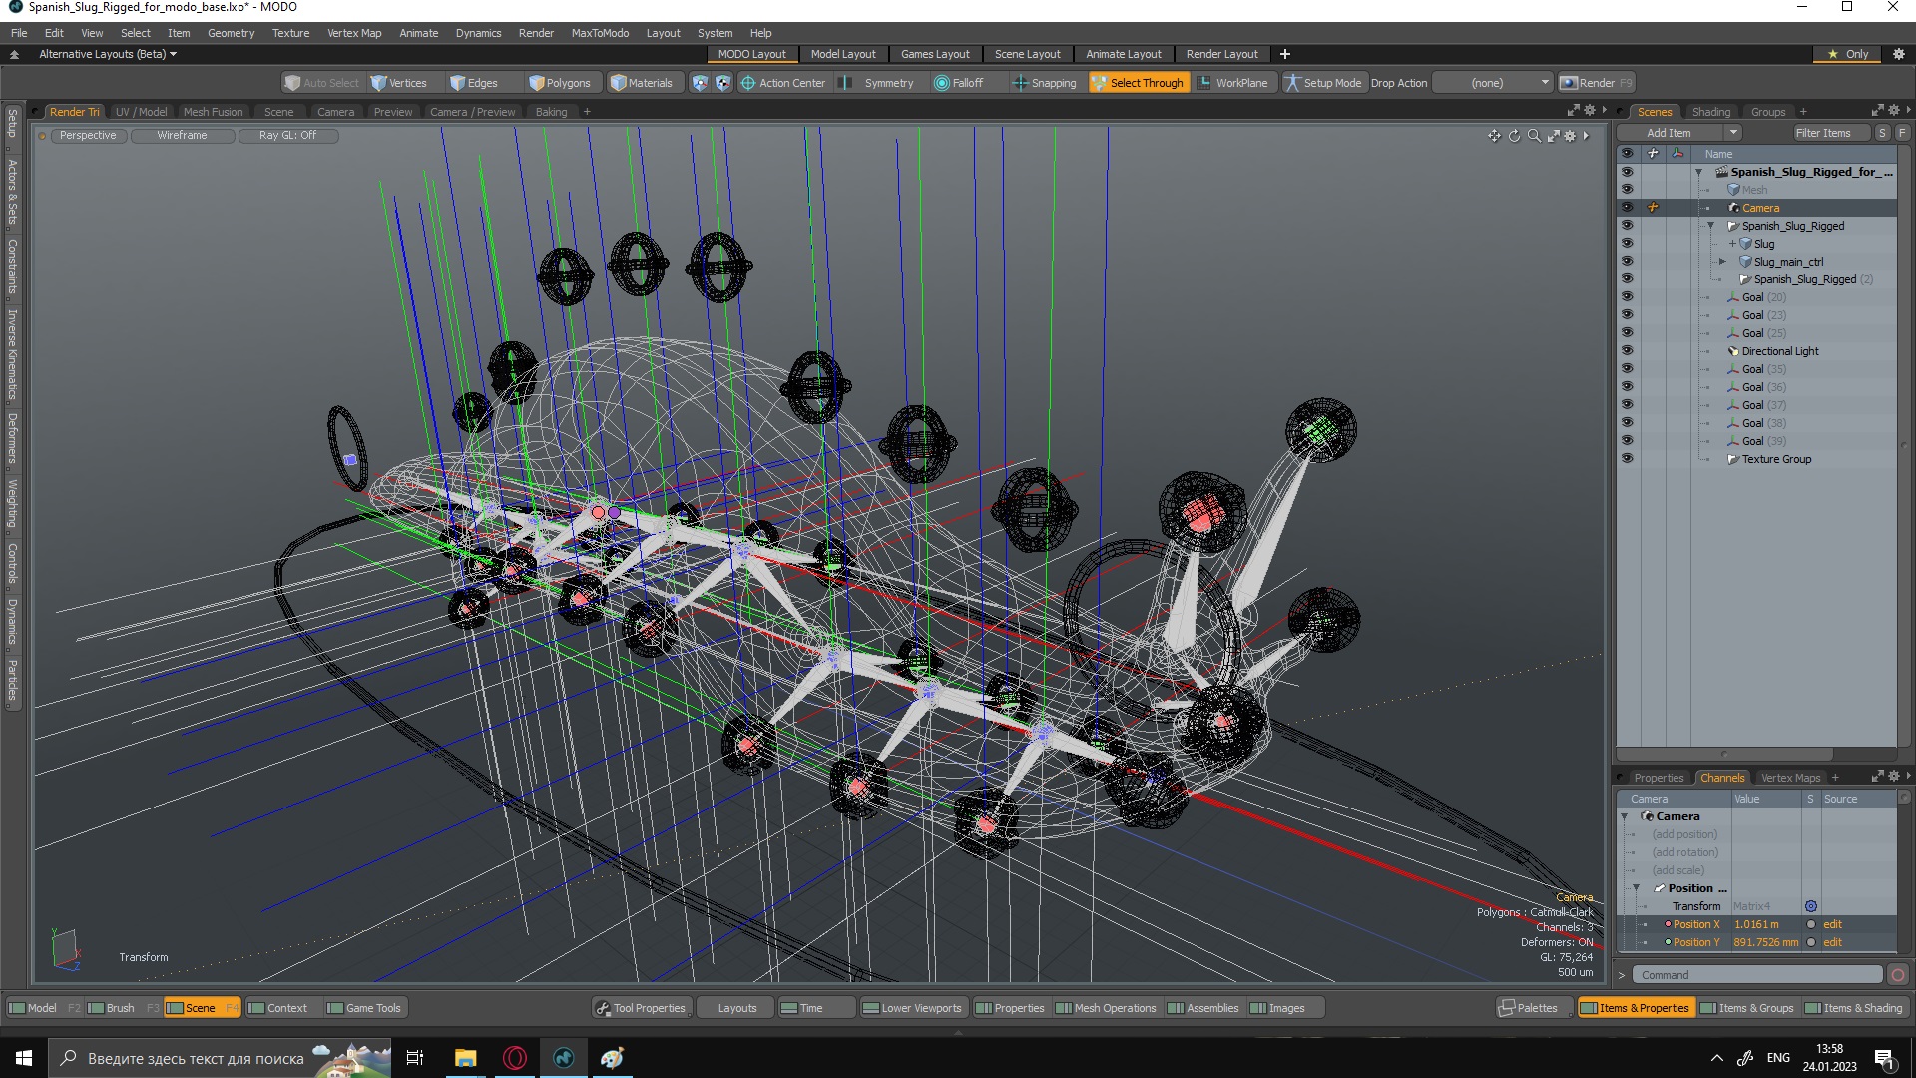Open the Mesh Fusion viewport tab
The width and height of the screenshot is (1916, 1078).
point(213,112)
